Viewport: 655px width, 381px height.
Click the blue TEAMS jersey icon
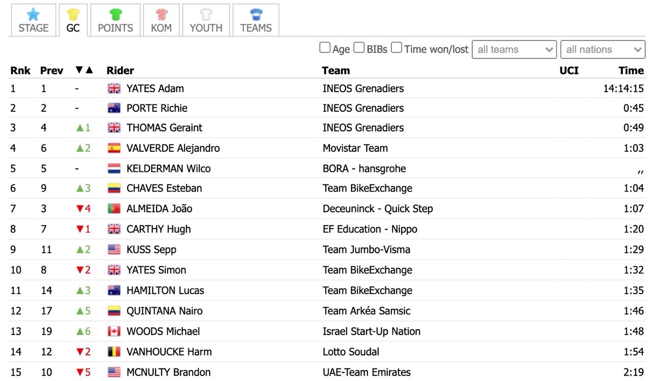coord(256,14)
